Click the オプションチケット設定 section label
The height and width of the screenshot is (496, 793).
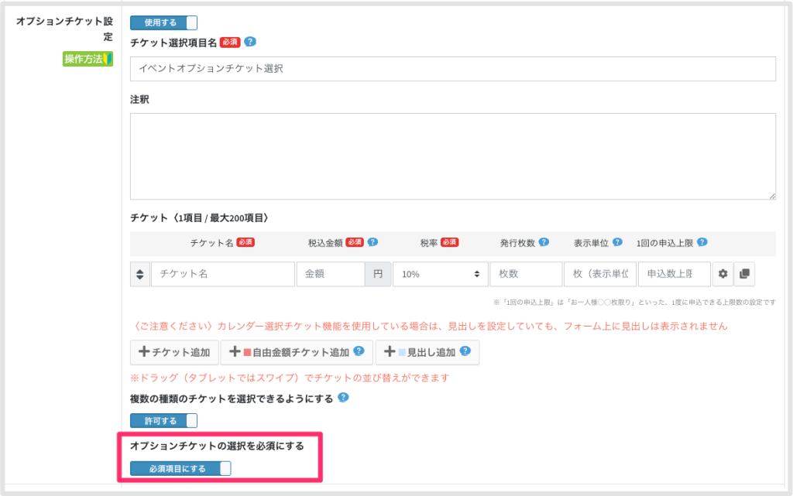pyautogui.click(x=65, y=29)
